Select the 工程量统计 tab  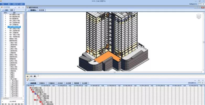click(x=42, y=83)
